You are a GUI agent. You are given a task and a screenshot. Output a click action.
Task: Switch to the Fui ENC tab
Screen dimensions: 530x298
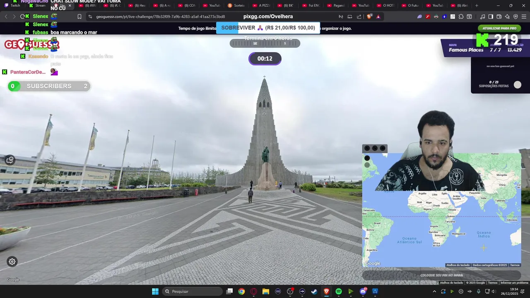[311, 5]
